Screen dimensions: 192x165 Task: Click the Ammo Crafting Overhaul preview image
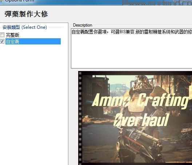coord(135,118)
